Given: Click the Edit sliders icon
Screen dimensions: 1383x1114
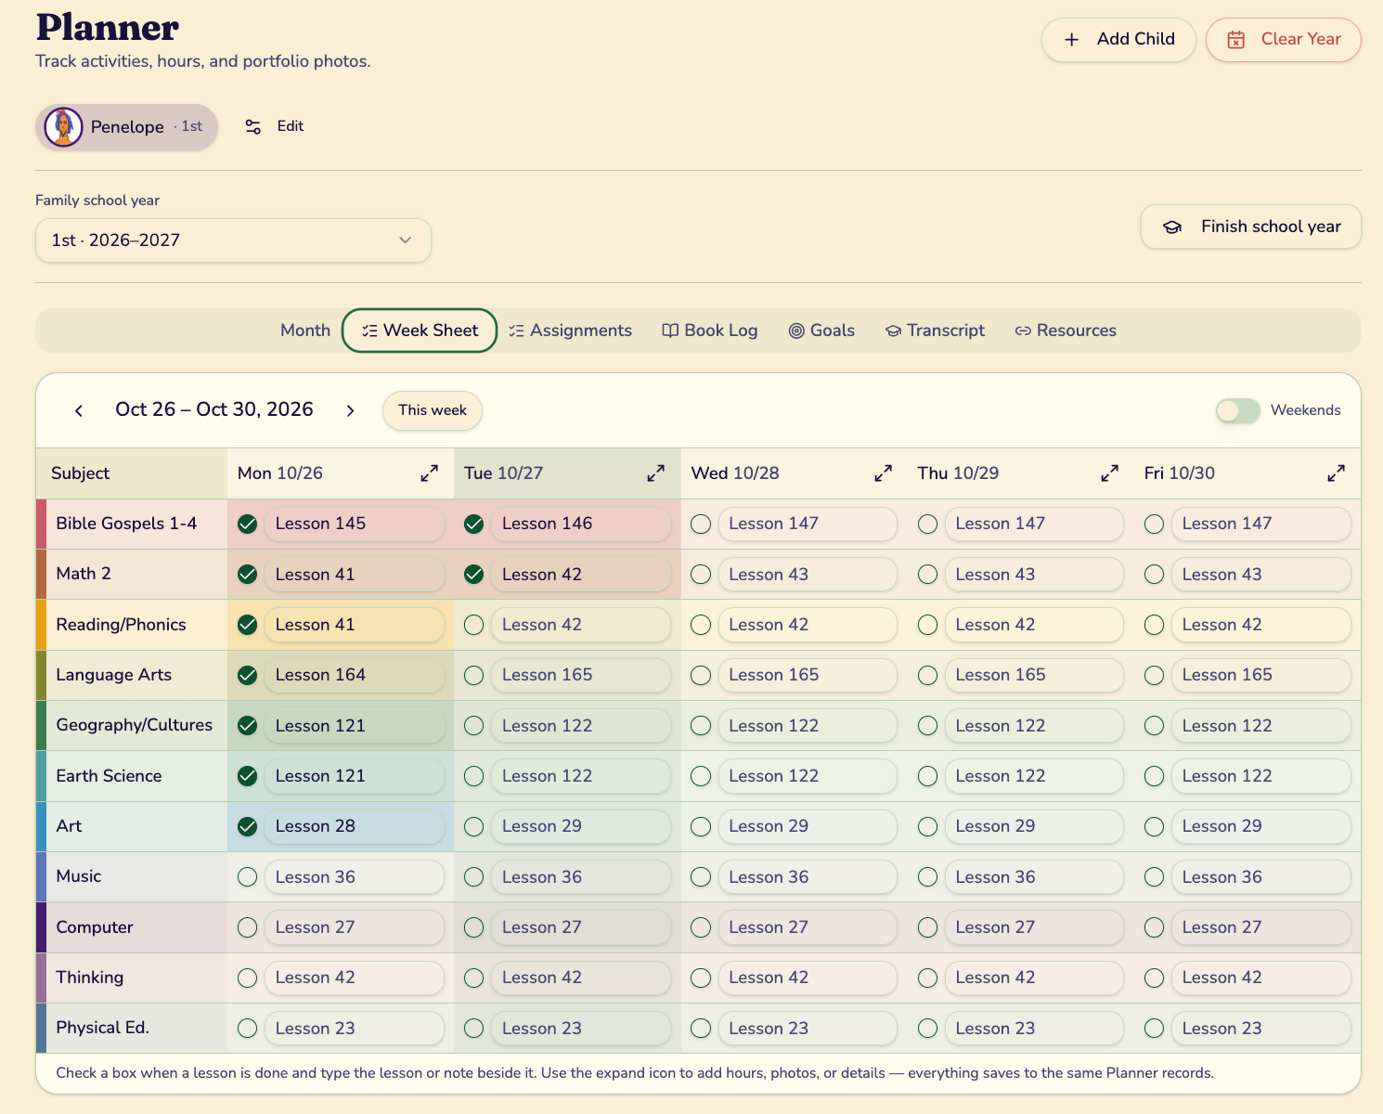Looking at the screenshot, I should point(252,127).
